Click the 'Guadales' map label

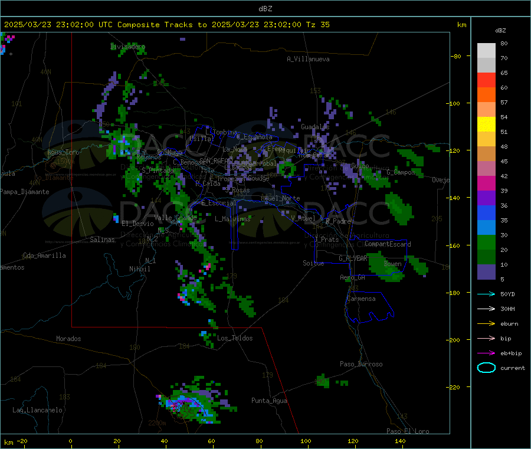tap(315, 127)
